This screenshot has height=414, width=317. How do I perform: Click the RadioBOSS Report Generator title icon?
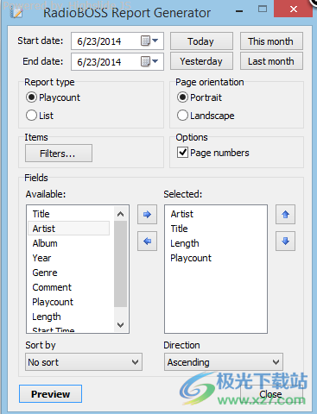pyautogui.click(x=16, y=12)
